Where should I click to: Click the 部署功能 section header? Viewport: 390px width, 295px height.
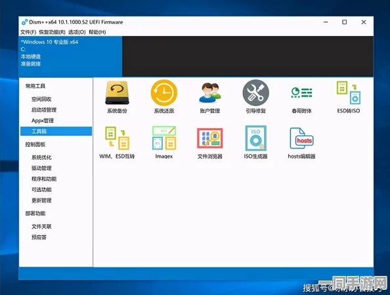coord(35,214)
